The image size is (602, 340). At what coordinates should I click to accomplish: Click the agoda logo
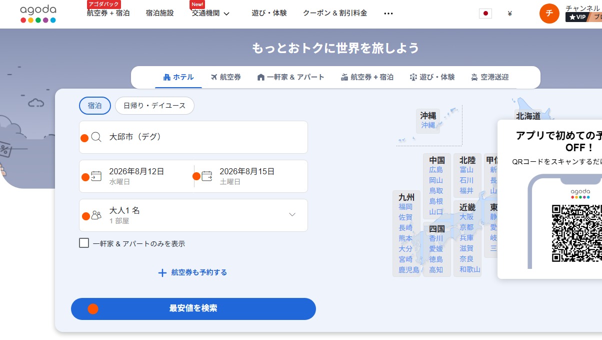(38, 14)
